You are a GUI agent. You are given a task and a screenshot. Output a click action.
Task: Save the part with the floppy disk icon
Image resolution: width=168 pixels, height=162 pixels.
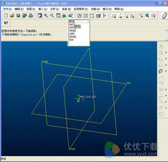[18, 15]
